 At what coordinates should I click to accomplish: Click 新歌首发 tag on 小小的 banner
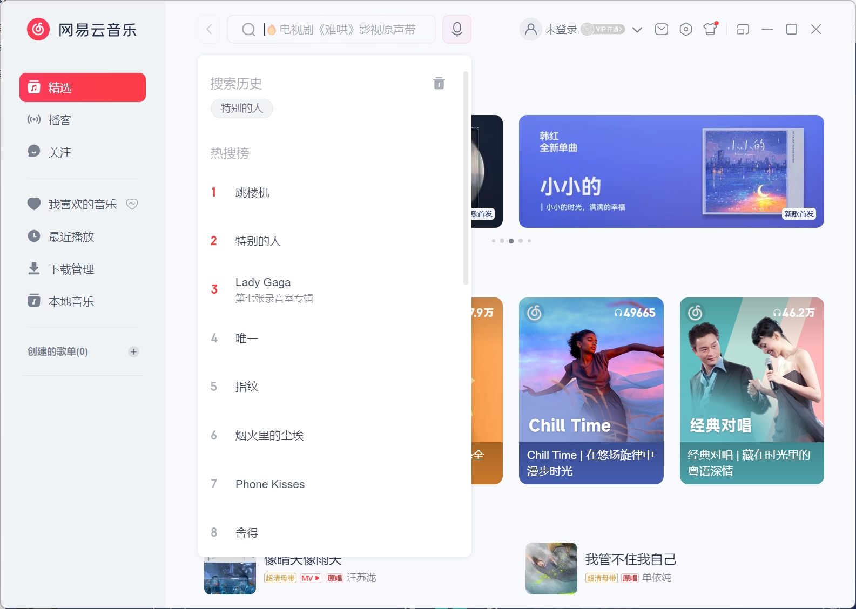(799, 214)
